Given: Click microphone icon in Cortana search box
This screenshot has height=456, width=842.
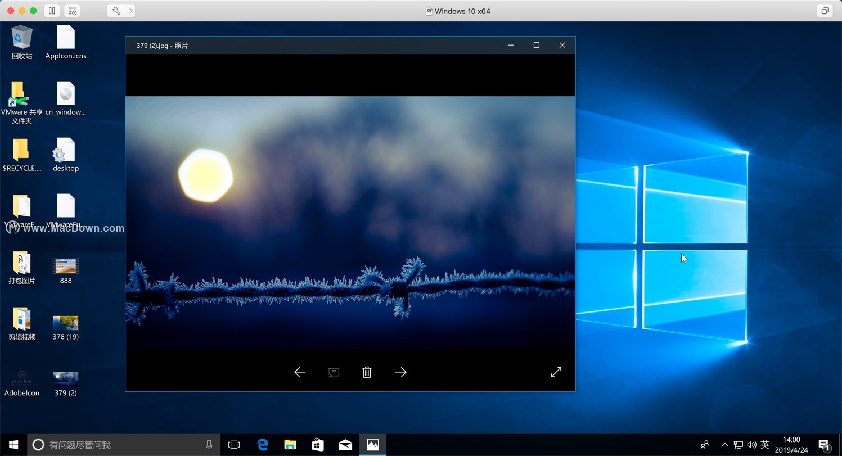Looking at the screenshot, I should coord(209,445).
